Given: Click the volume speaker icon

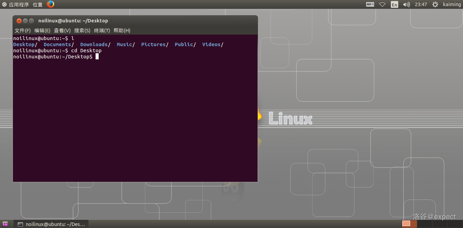Looking at the screenshot, I should 406,4.
